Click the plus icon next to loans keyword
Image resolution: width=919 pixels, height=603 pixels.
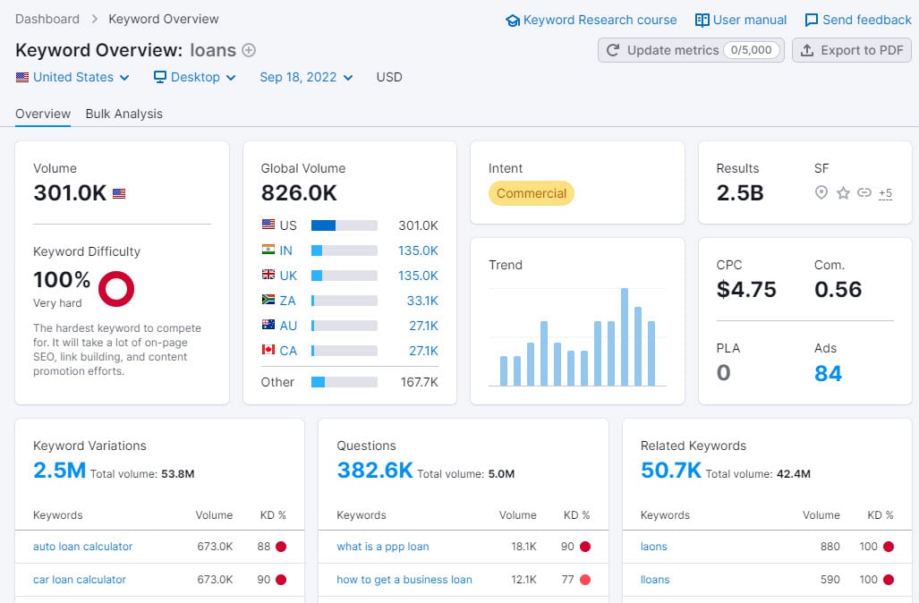click(x=249, y=51)
